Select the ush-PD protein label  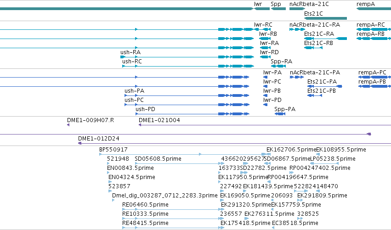pyautogui.click(x=145, y=109)
